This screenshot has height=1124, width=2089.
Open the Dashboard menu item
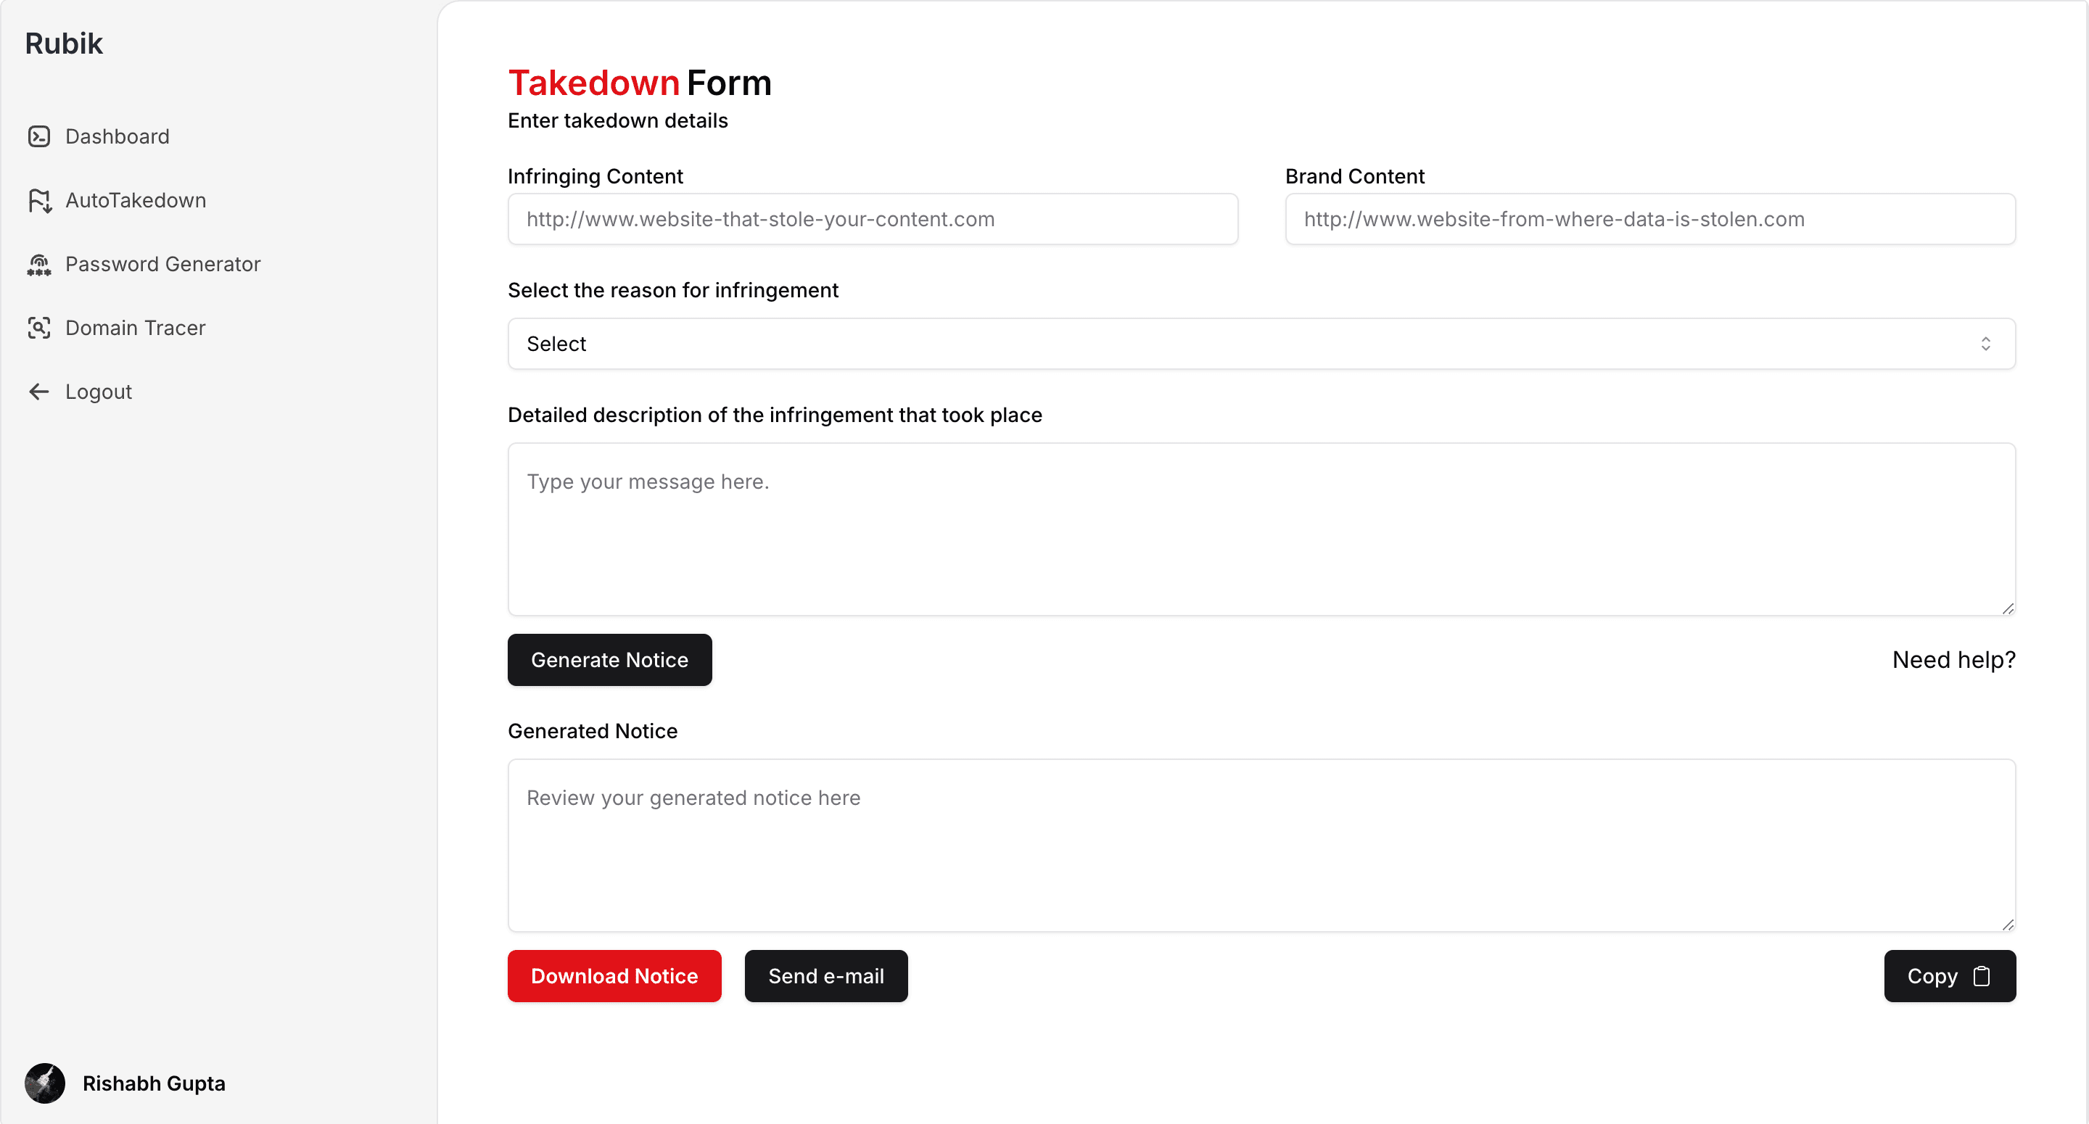pyautogui.click(x=118, y=136)
